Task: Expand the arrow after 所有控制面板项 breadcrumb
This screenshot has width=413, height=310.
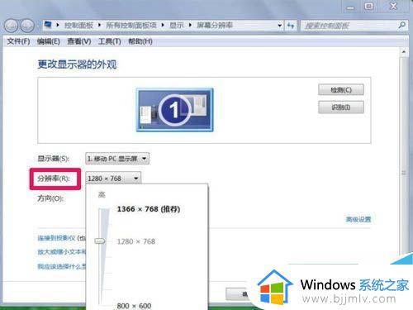Action: tap(163, 26)
